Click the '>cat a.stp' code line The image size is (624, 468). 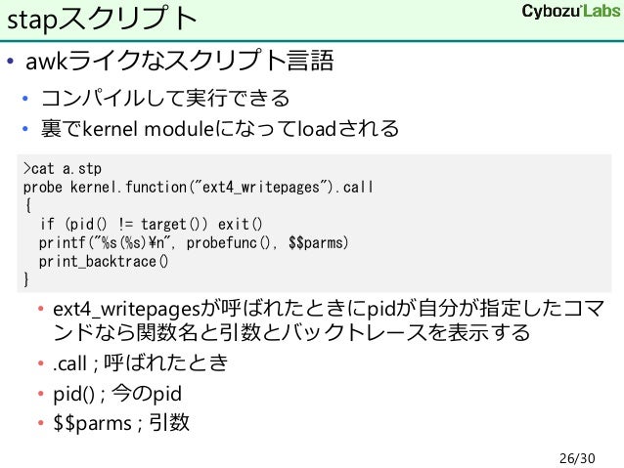[x=63, y=169]
